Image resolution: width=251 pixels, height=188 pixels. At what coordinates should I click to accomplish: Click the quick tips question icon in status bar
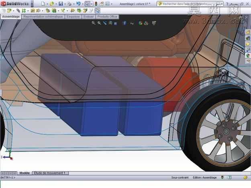click(x=230, y=178)
